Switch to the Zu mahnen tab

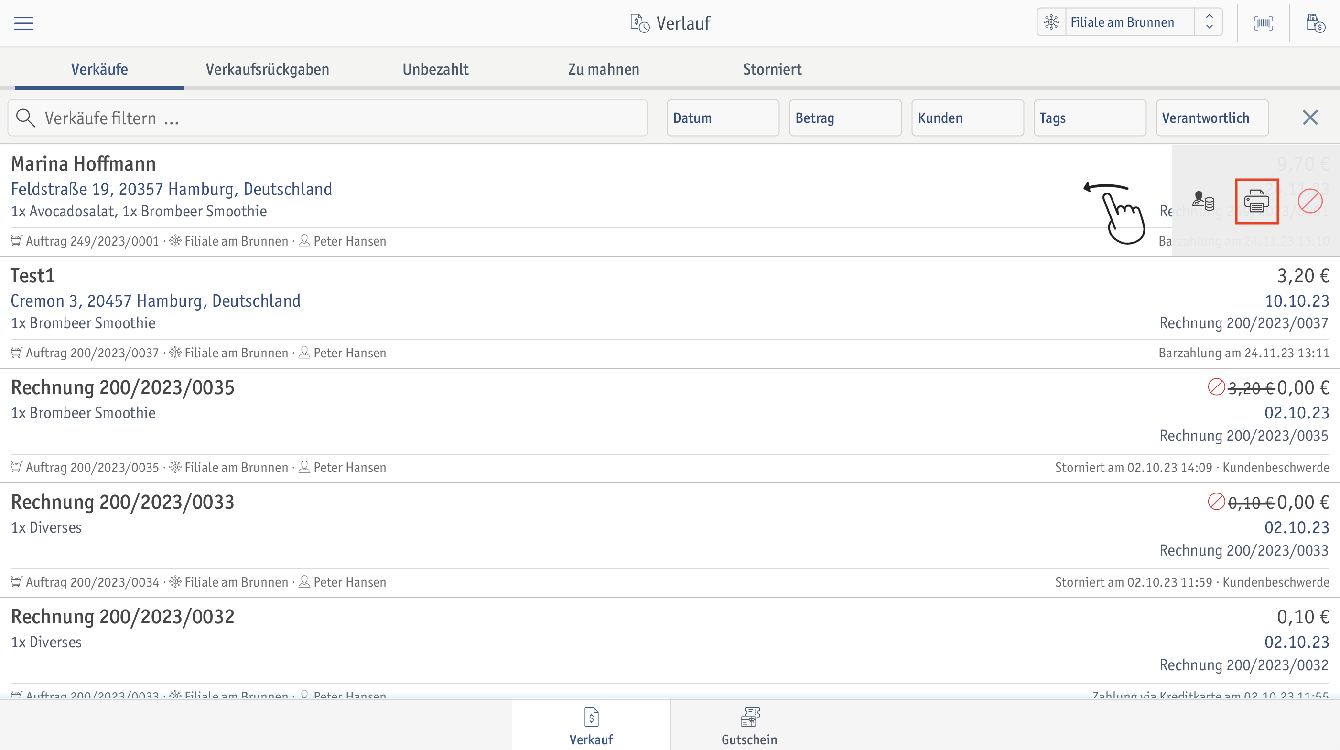tap(604, 69)
